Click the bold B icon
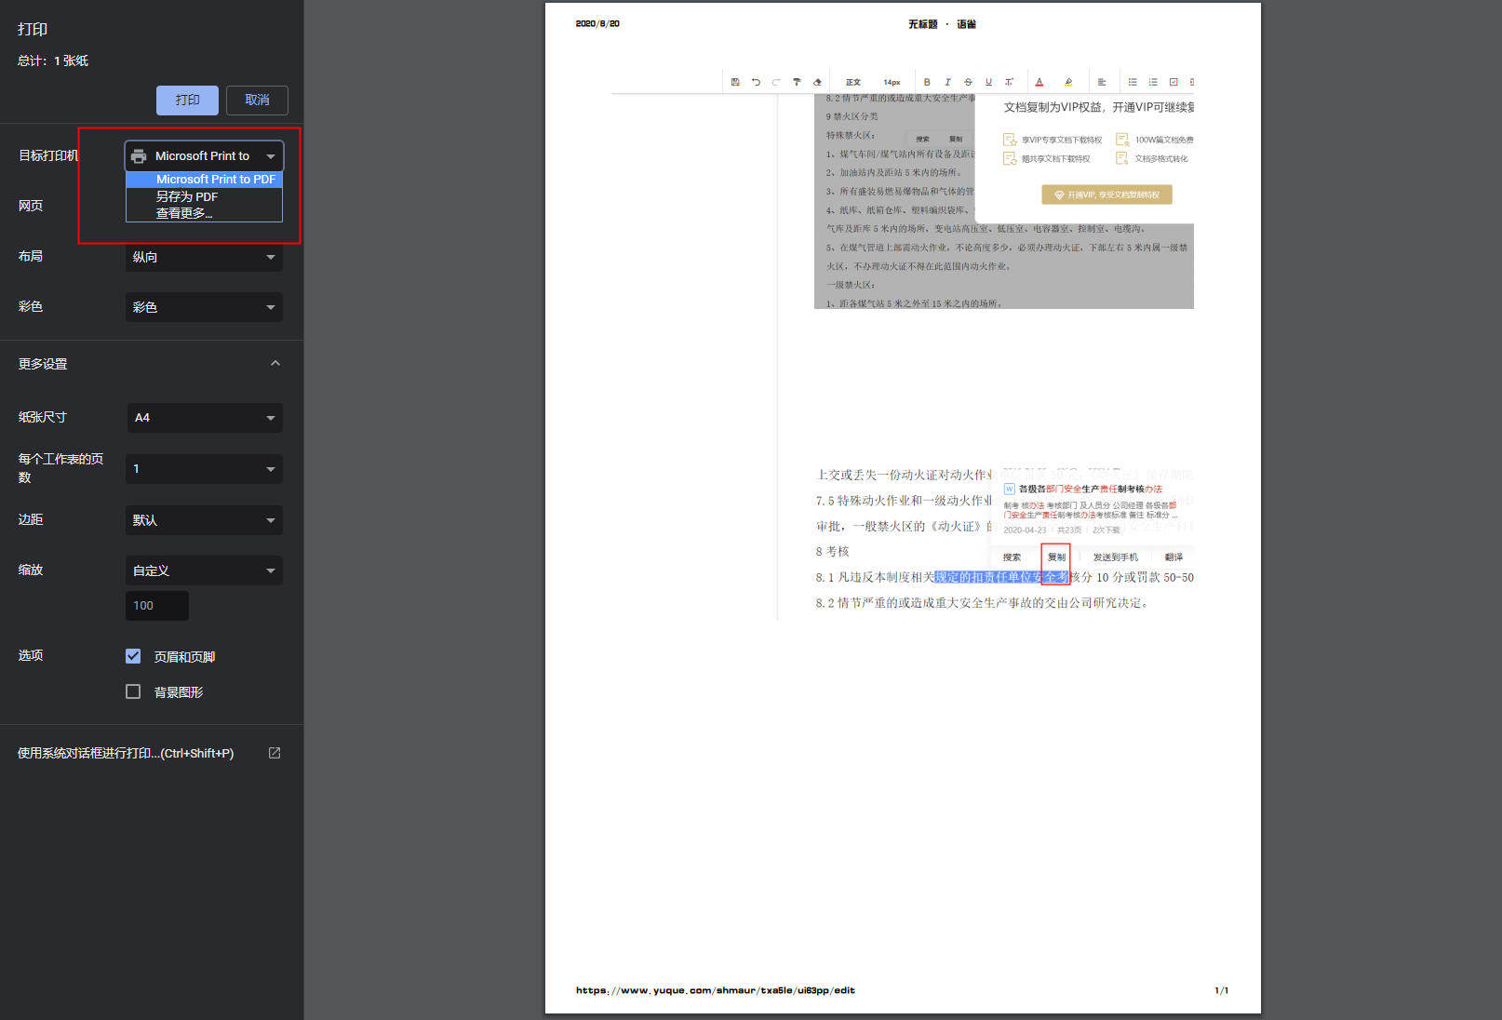The image size is (1502, 1020). pyautogui.click(x=927, y=82)
